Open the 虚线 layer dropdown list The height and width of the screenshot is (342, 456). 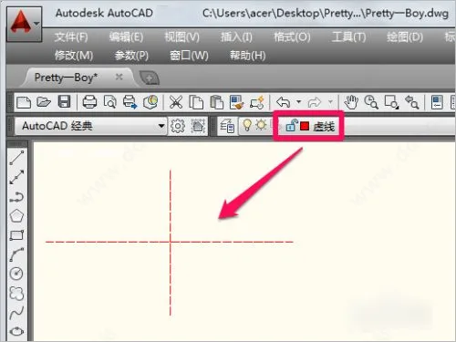[347, 126]
